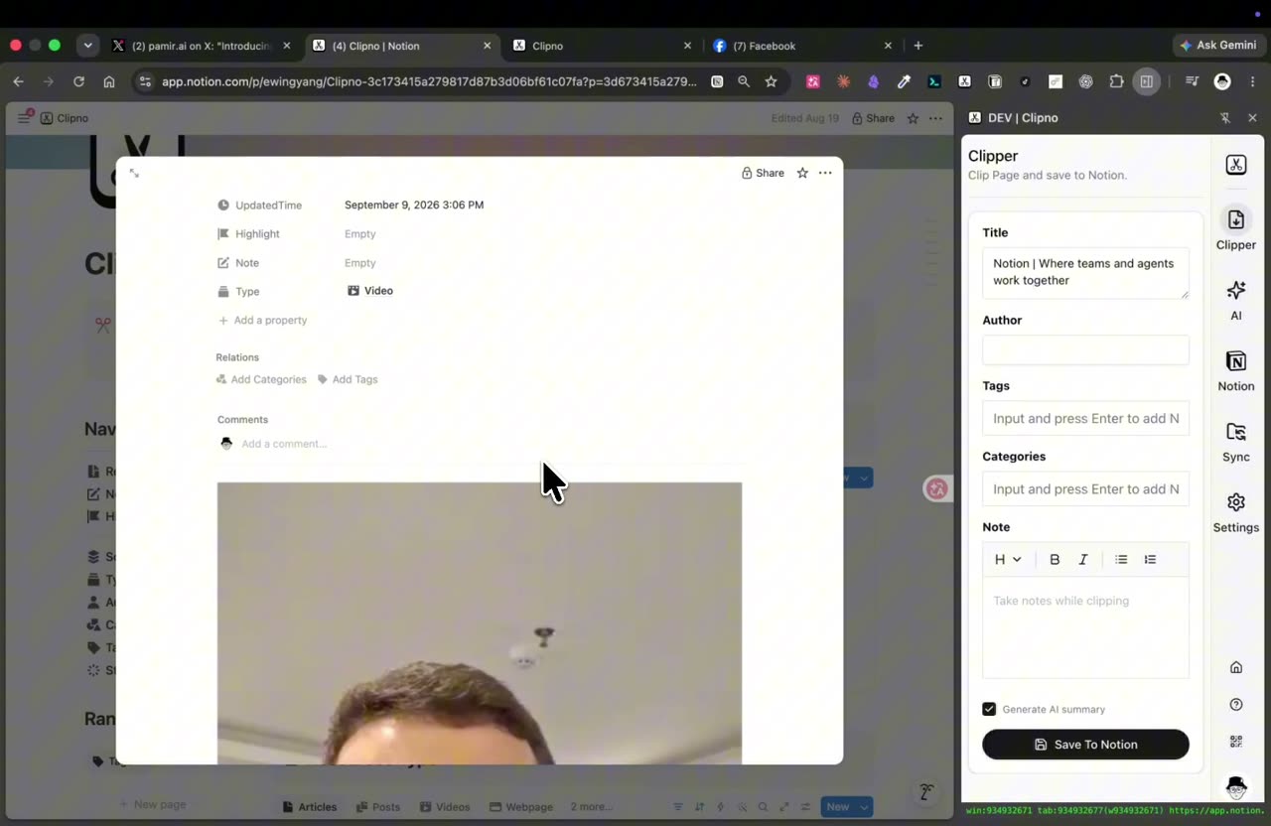Screen dimensions: 1271x826
Task: Click Add Tags relation
Action: coord(348,379)
